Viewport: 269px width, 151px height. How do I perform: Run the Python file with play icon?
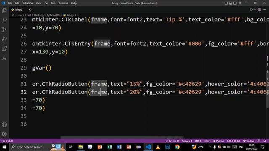(251, 10)
